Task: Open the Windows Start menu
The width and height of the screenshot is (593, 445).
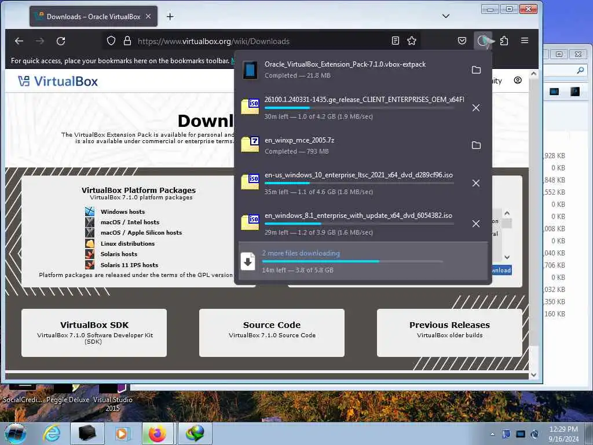Action: 14,433
